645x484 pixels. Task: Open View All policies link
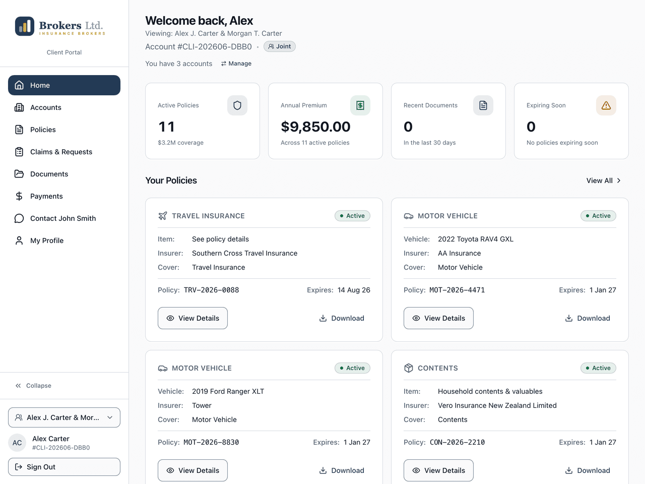click(x=604, y=180)
